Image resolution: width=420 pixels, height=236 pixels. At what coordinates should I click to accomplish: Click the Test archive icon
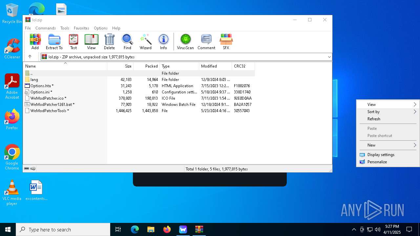tap(73, 42)
